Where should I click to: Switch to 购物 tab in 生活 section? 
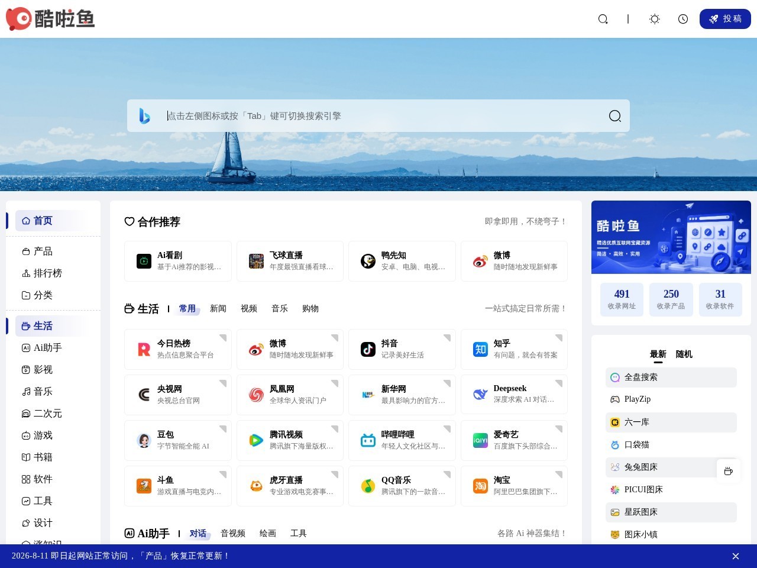pyautogui.click(x=310, y=309)
